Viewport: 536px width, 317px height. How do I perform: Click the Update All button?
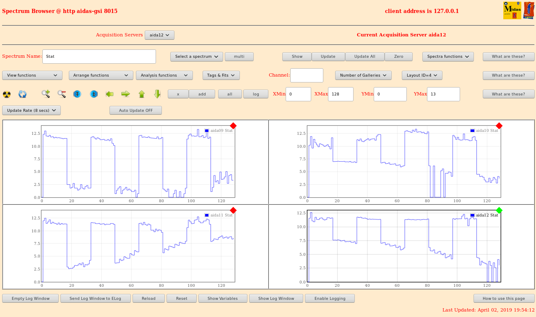[x=364, y=57]
